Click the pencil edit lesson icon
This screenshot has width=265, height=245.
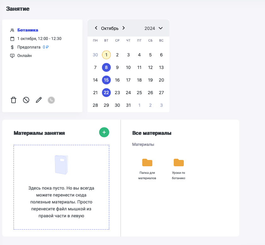point(39,100)
